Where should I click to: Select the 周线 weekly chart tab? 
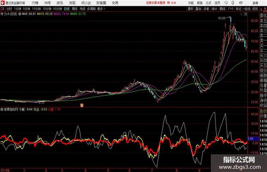tap(75, 9)
